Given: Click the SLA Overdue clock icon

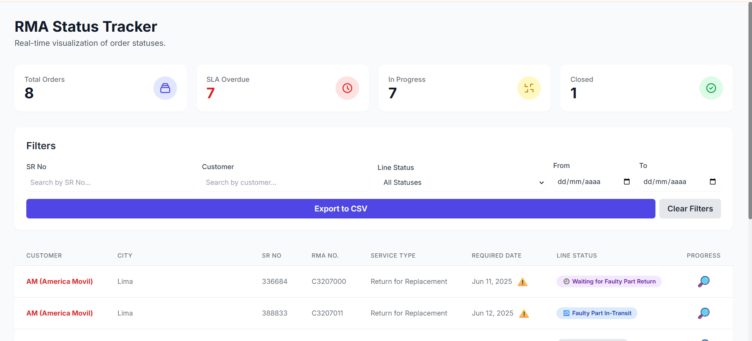Looking at the screenshot, I should pos(347,88).
